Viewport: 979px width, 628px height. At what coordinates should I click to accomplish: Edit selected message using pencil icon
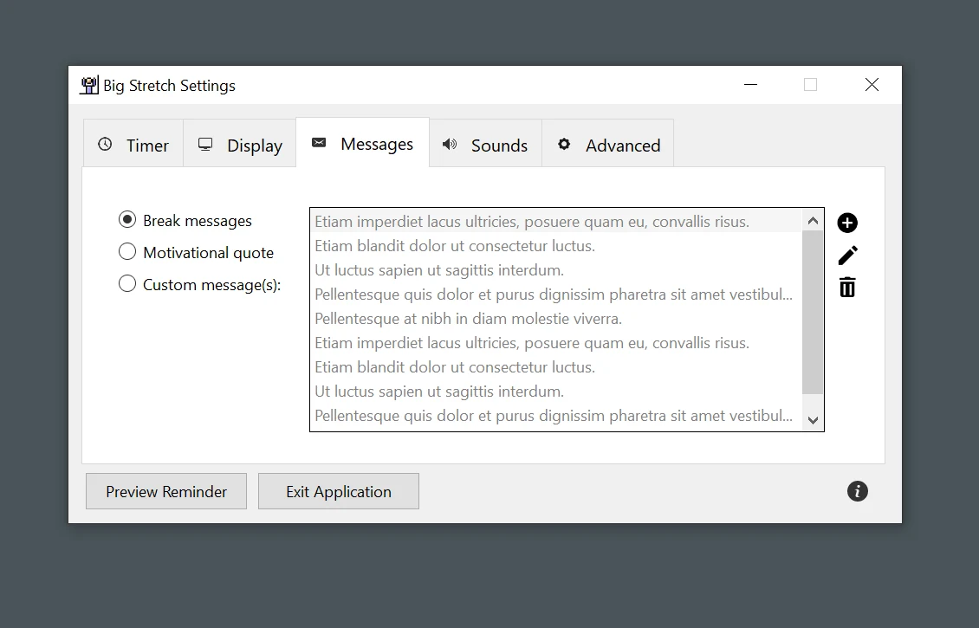(848, 256)
